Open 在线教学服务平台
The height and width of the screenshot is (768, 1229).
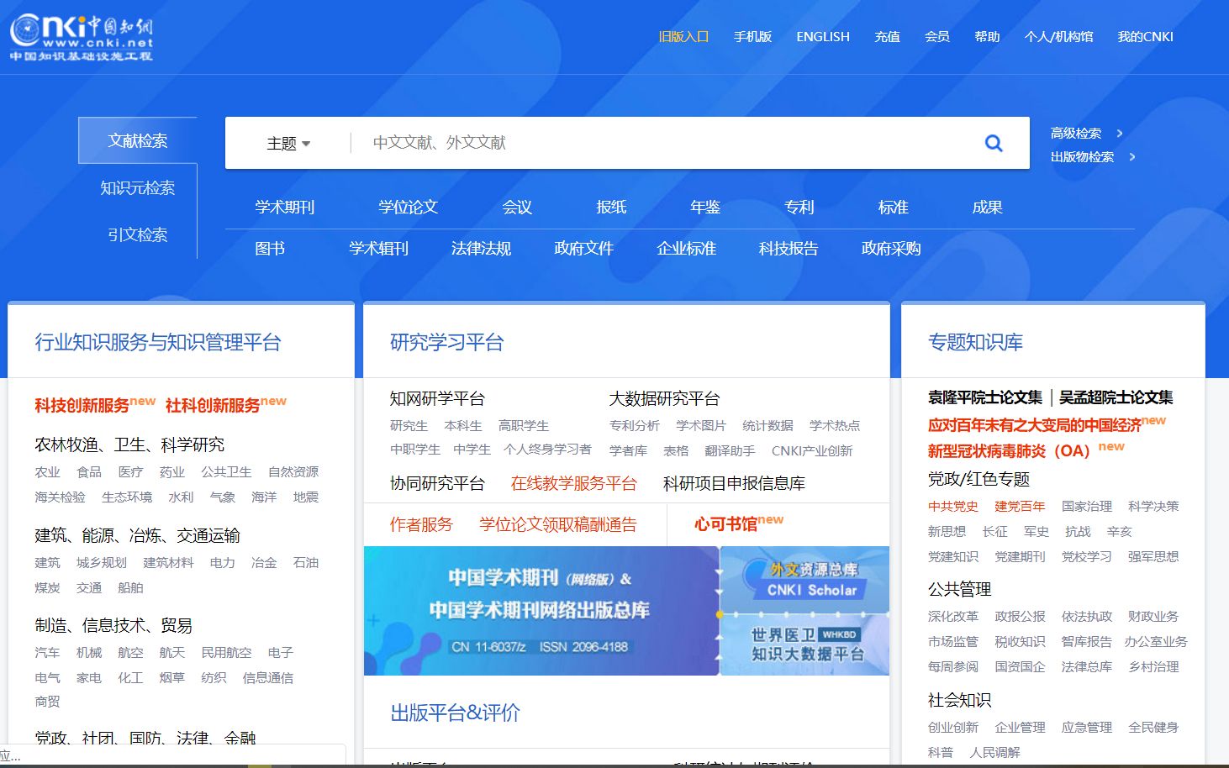tap(574, 483)
